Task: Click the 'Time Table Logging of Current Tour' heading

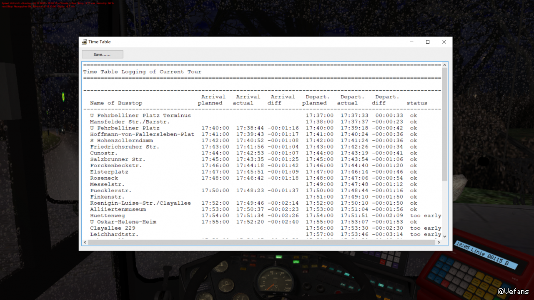Action: (142, 72)
